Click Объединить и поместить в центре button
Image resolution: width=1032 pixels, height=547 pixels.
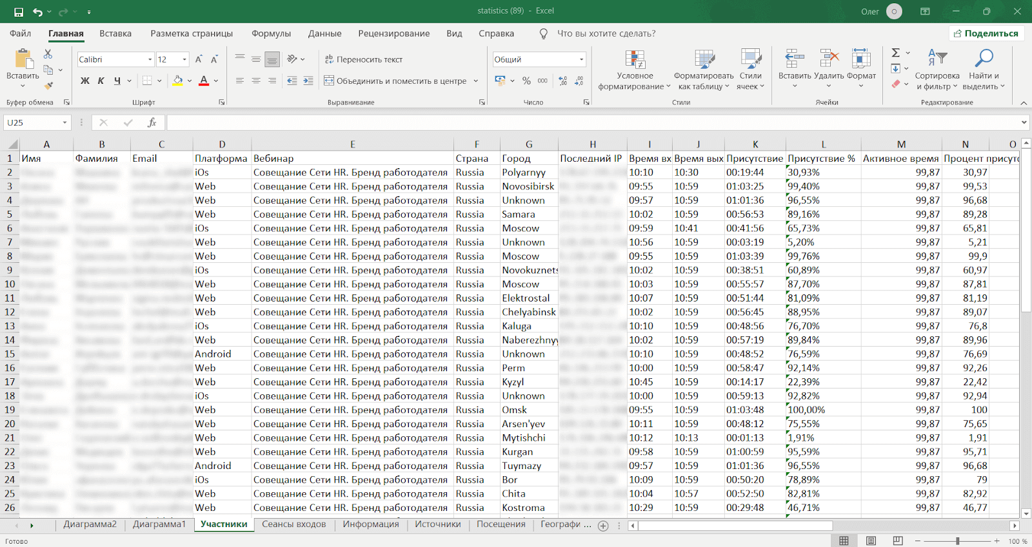click(x=395, y=81)
